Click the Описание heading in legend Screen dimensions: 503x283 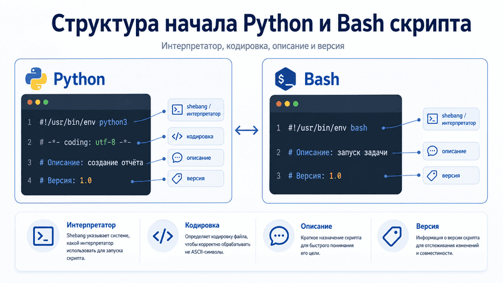click(x=316, y=227)
